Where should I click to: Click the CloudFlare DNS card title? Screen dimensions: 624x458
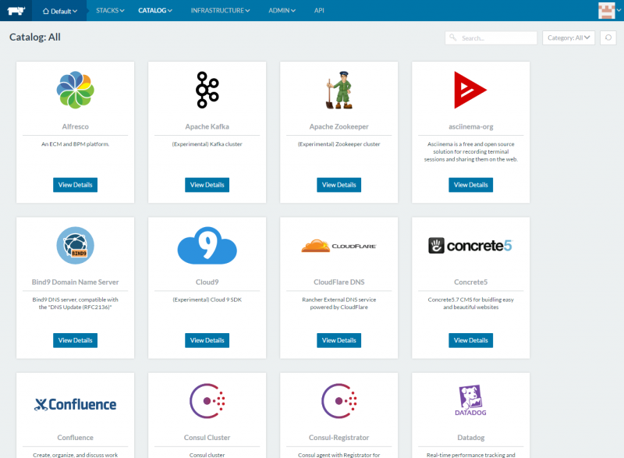[339, 282]
